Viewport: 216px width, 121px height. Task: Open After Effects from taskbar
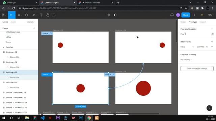[x=58, y=118]
